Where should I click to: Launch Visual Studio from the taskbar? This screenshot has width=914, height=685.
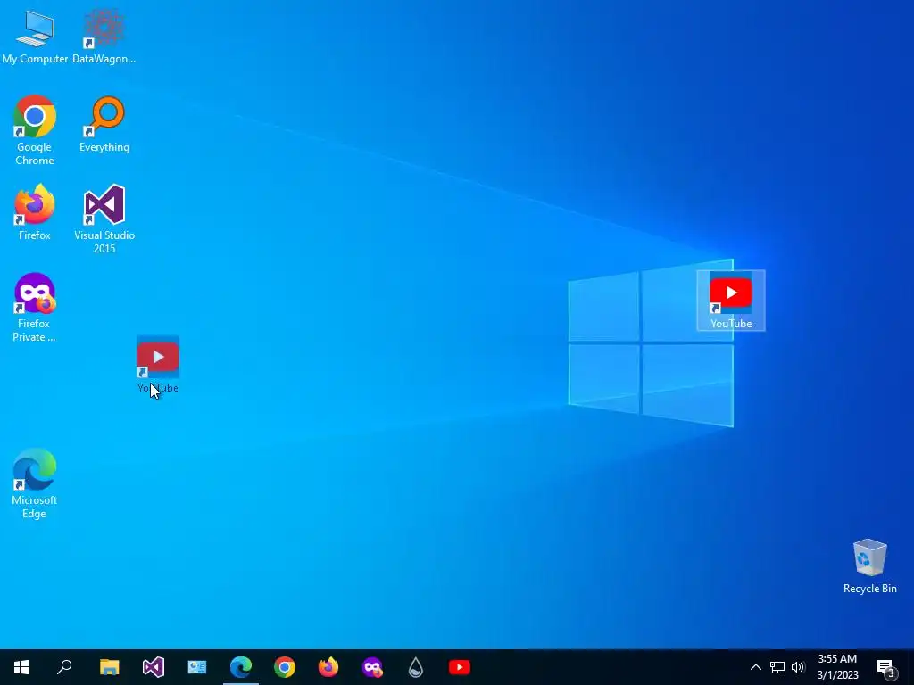tap(154, 667)
